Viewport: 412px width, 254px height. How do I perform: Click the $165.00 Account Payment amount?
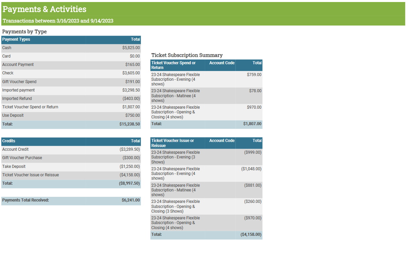point(133,65)
